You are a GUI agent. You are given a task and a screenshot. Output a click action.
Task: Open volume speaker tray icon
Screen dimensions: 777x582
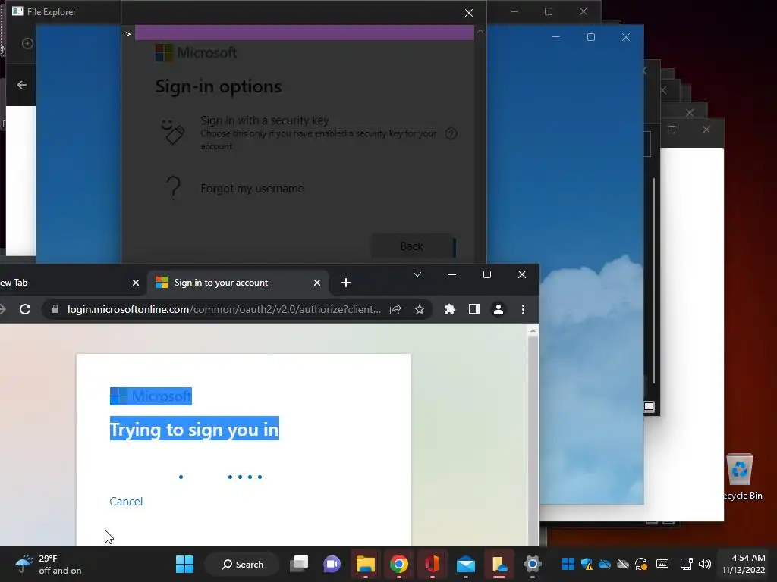(x=705, y=564)
